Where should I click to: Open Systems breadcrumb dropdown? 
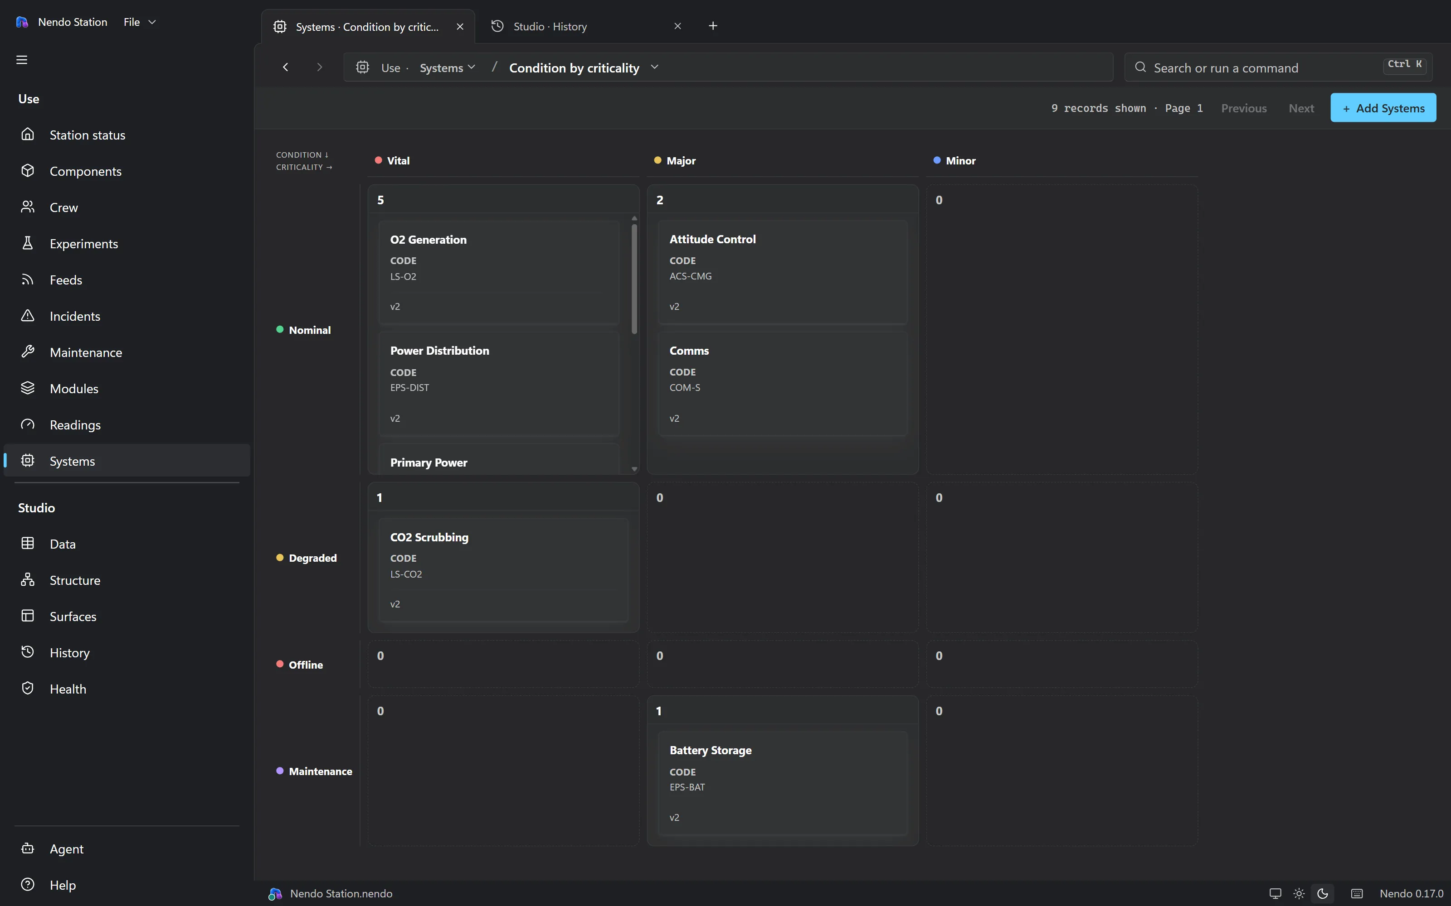[447, 67]
